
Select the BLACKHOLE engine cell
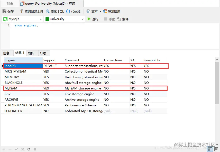click(23, 83)
